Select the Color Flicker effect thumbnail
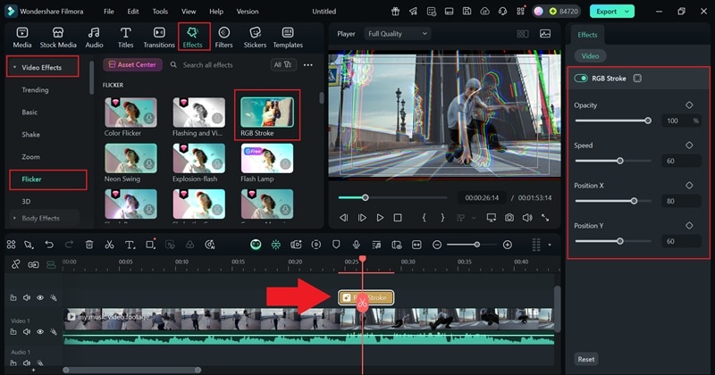 click(x=130, y=112)
